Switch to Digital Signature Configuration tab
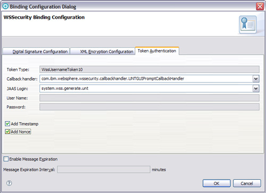 36,52
